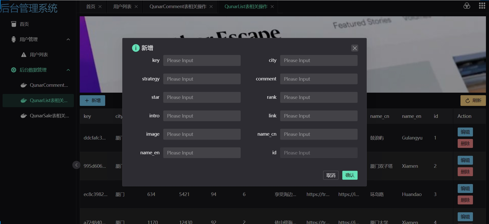Viewport: 489px width, 224px height.
Task: Focus the strategy input field
Action: tap(202, 79)
